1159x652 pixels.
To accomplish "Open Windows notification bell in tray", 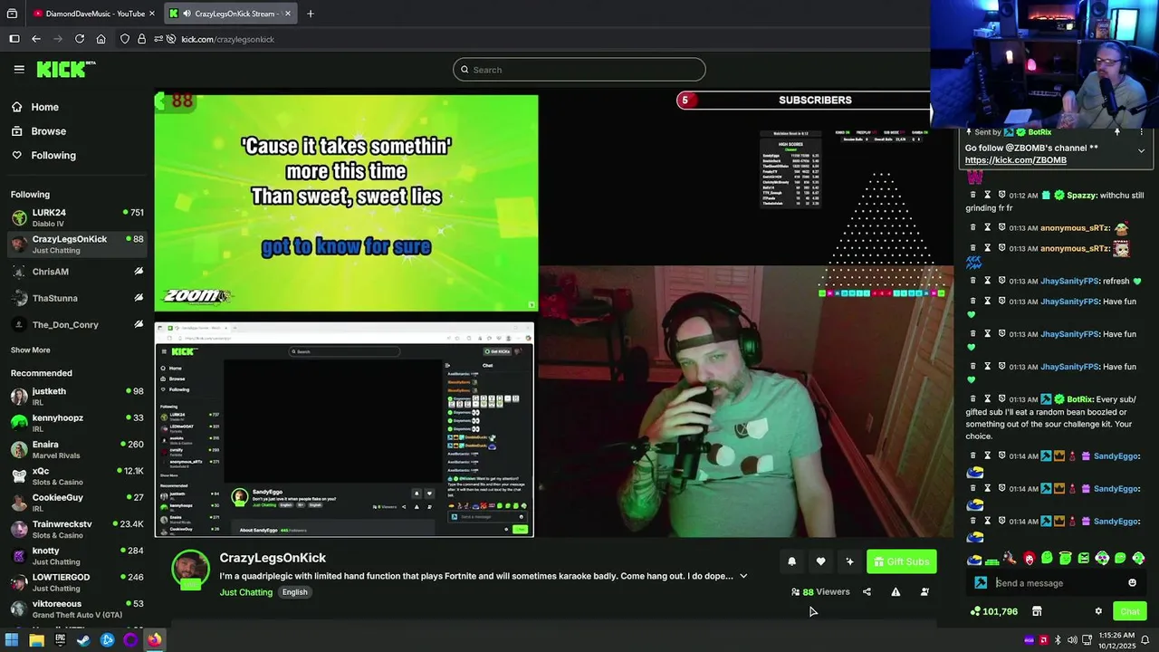I will point(1145,640).
